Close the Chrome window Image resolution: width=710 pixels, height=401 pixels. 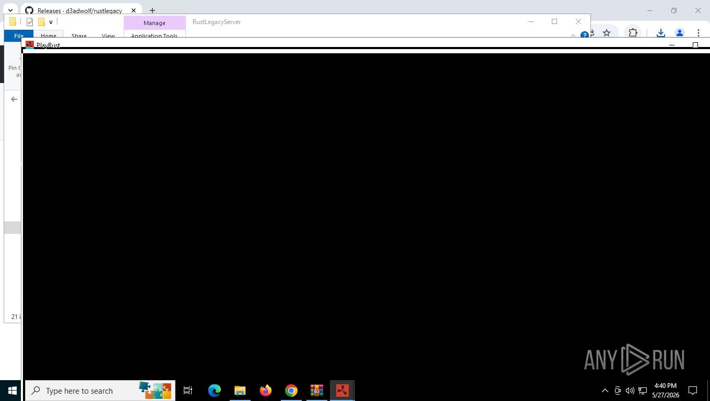[x=698, y=10]
